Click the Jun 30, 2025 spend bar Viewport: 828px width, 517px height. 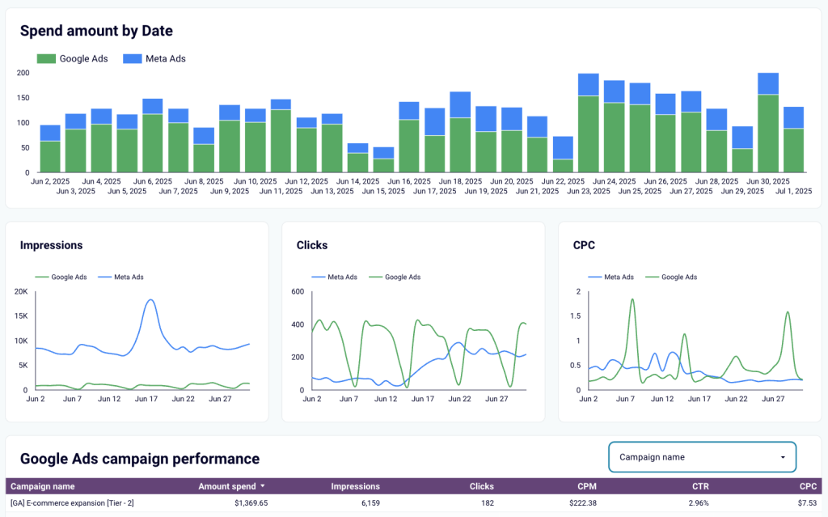click(x=767, y=129)
